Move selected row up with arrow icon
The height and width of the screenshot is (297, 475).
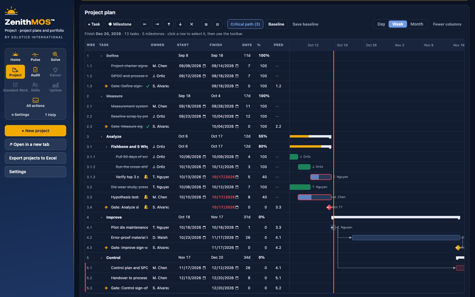(x=169, y=24)
